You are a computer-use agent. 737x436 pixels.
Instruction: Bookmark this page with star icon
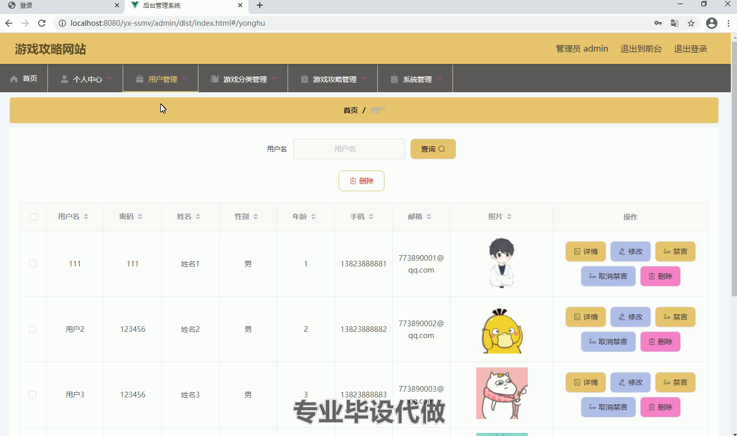coord(691,23)
